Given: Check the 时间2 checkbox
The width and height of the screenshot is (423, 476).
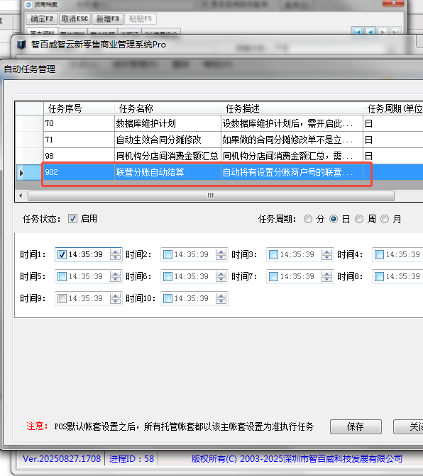Looking at the screenshot, I should (x=168, y=254).
